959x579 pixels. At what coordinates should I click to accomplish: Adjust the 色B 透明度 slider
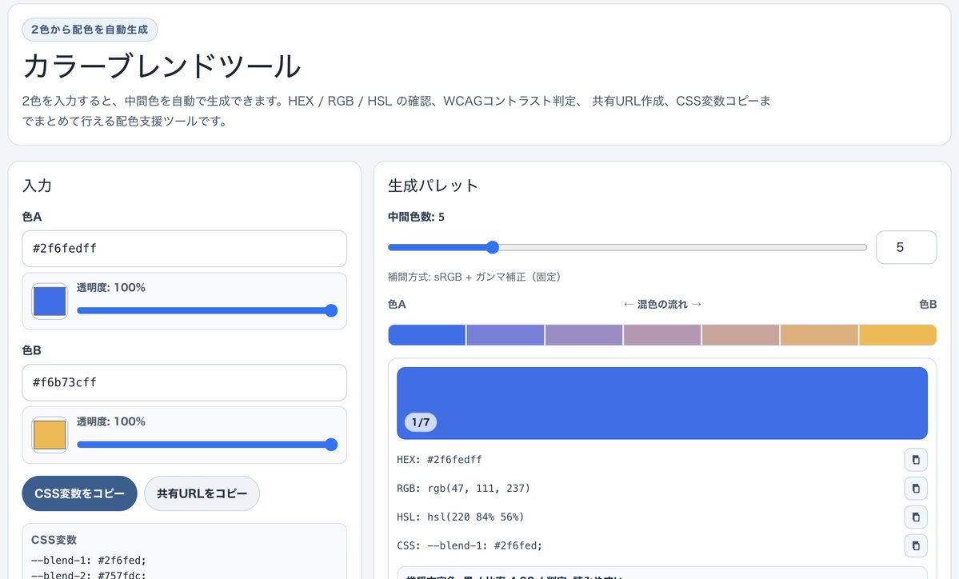tap(207, 445)
